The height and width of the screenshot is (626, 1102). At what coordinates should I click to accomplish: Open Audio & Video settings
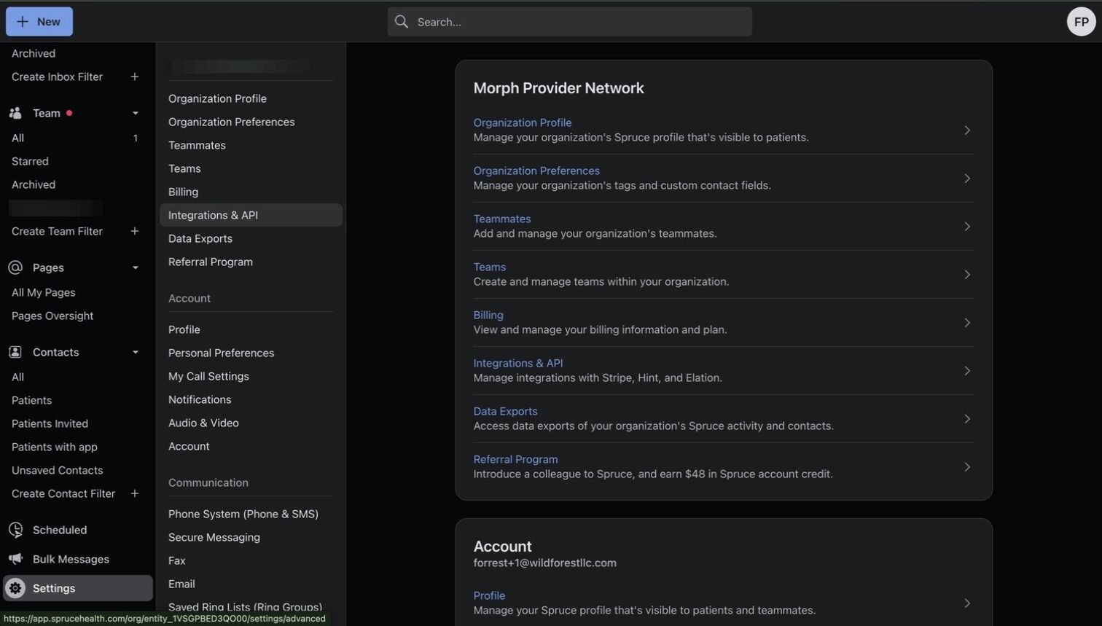point(203,423)
